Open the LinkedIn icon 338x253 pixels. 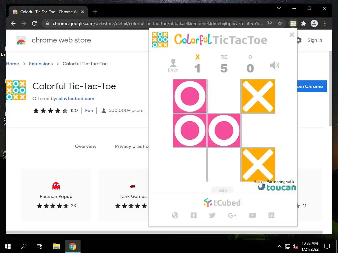click(271, 215)
